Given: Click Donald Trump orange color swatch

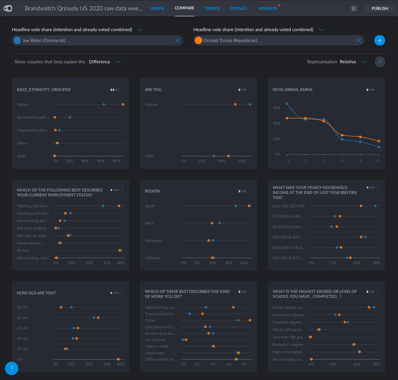Looking at the screenshot, I should tap(198, 40).
